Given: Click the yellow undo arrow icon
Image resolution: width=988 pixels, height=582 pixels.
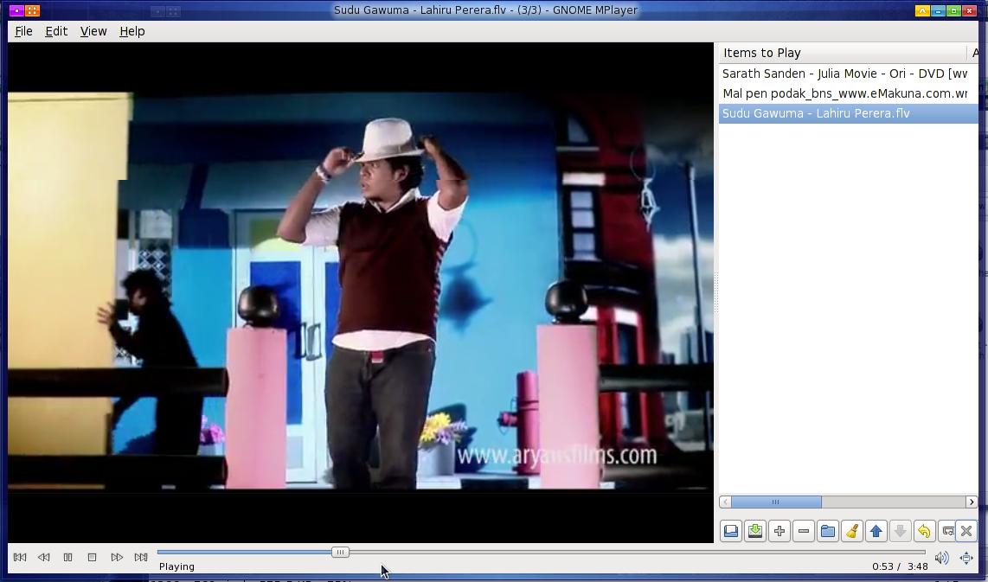Looking at the screenshot, I should coord(924,531).
